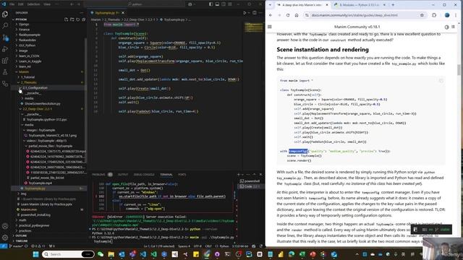Image resolution: width=463 pixels, height=260 pixels.
Task: Refresh the Explorer file tree
Action: (x=78, y=19)
